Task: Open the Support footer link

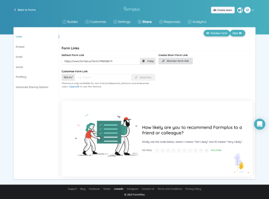Action: click(x=72, y=189)
